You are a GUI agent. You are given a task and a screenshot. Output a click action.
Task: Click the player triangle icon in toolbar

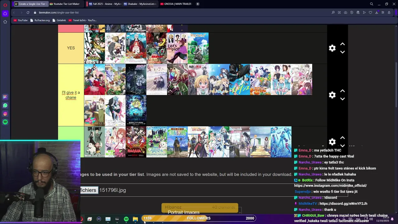tap(364, 12)
